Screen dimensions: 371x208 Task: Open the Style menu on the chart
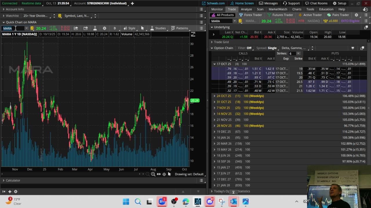click(x=130, y=28)
